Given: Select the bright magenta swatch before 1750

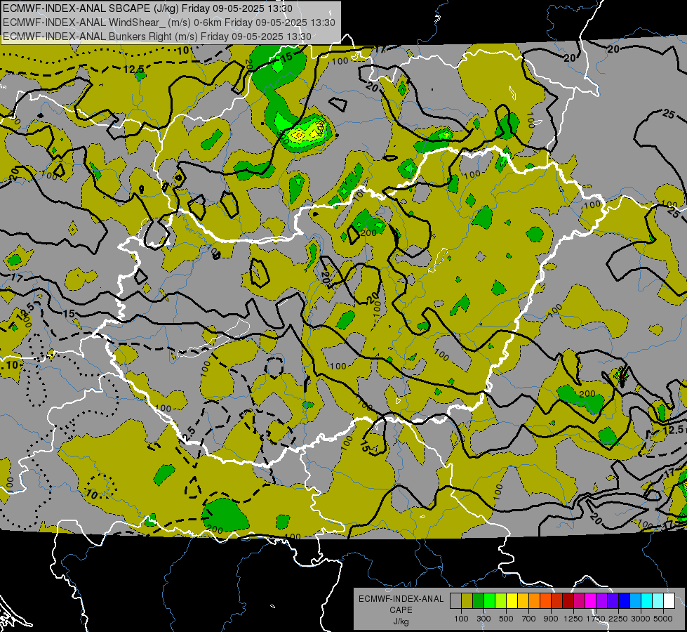Looking at the screenshot, I should pos(591,601).
